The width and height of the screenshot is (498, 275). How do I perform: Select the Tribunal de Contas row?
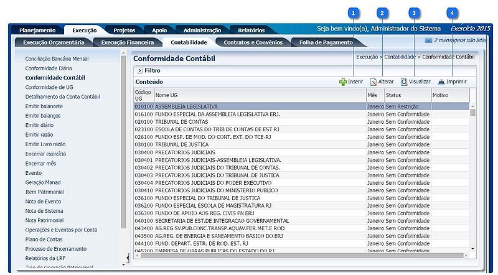249,123
